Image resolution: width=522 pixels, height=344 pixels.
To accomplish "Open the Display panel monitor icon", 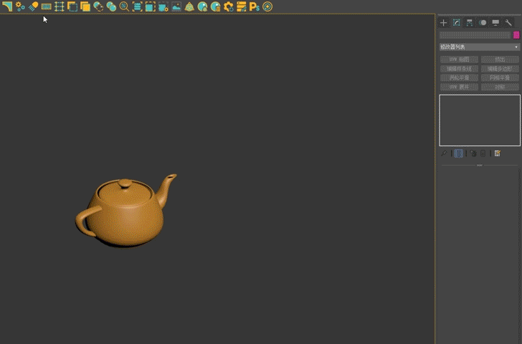I will click(495, 23).
